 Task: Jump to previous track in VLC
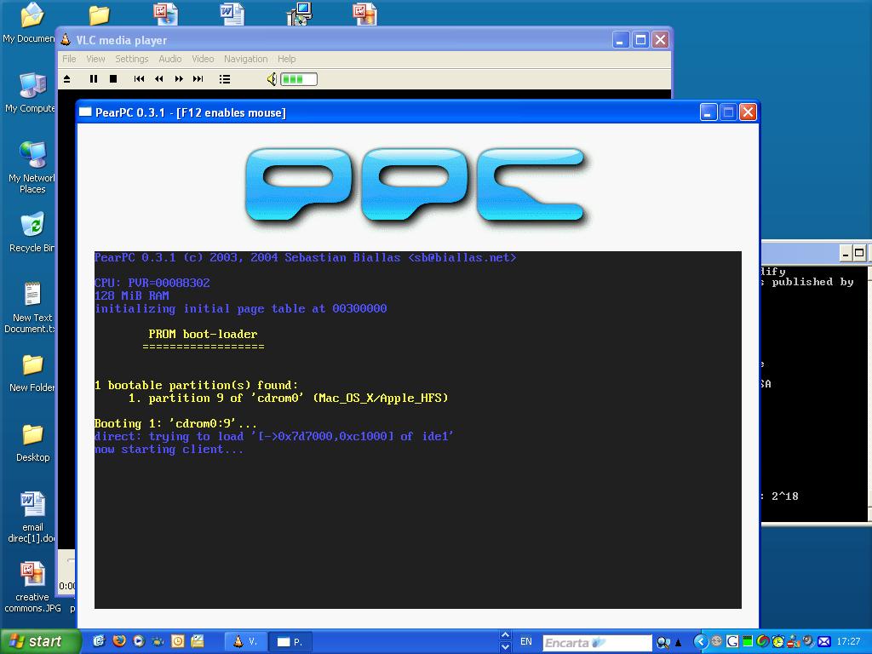[x=139, y=79]
